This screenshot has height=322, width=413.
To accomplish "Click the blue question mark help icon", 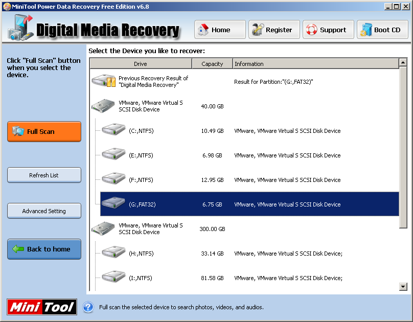I will tap(88, 307).
